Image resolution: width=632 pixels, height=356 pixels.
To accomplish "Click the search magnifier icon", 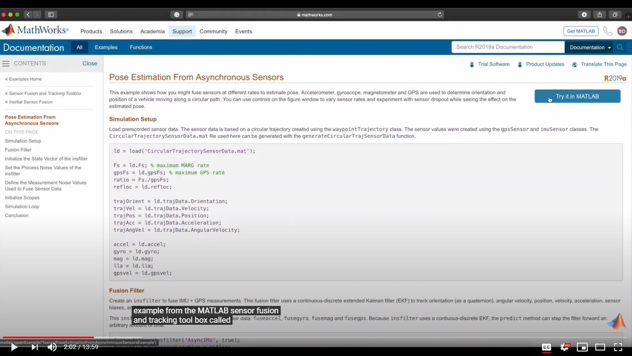I will point(620,48).
